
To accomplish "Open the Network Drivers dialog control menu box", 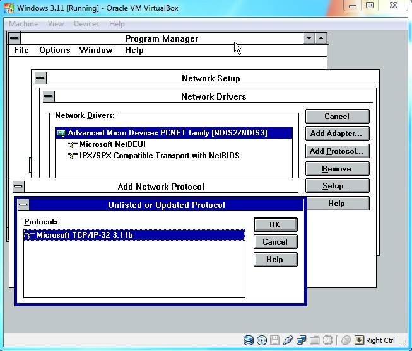I will pos(49,96).
